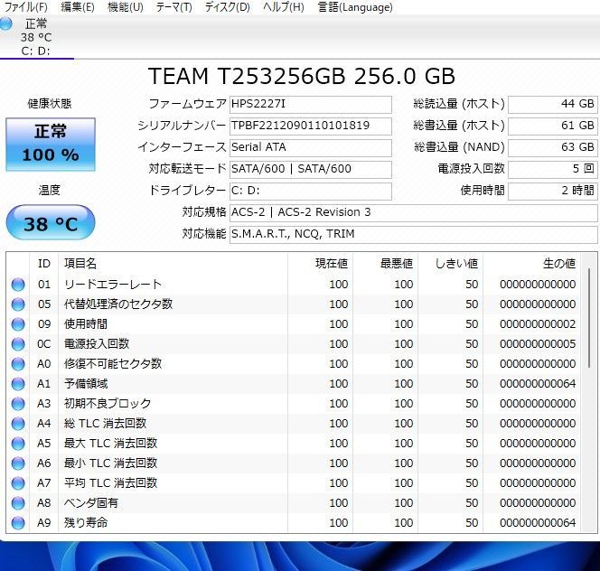This screenshot has height=571, width=600.
Task: Click the 正常 100 % health status button
Action: pyautogui.click(x=51, y=145)
